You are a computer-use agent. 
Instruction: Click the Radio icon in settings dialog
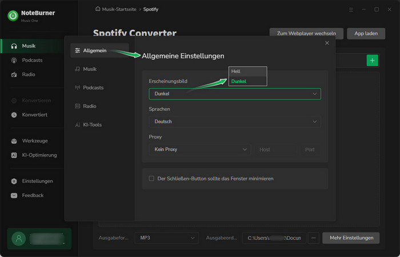pos(77,106)
